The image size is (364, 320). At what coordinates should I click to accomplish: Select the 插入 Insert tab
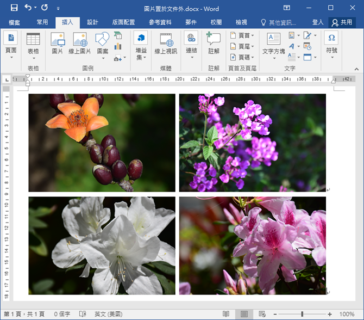(x=67, y=22)
